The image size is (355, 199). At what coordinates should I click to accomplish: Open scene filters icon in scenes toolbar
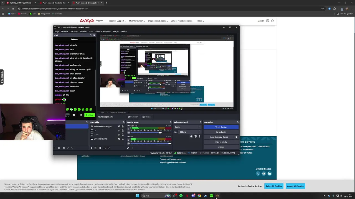pos(64,148)
